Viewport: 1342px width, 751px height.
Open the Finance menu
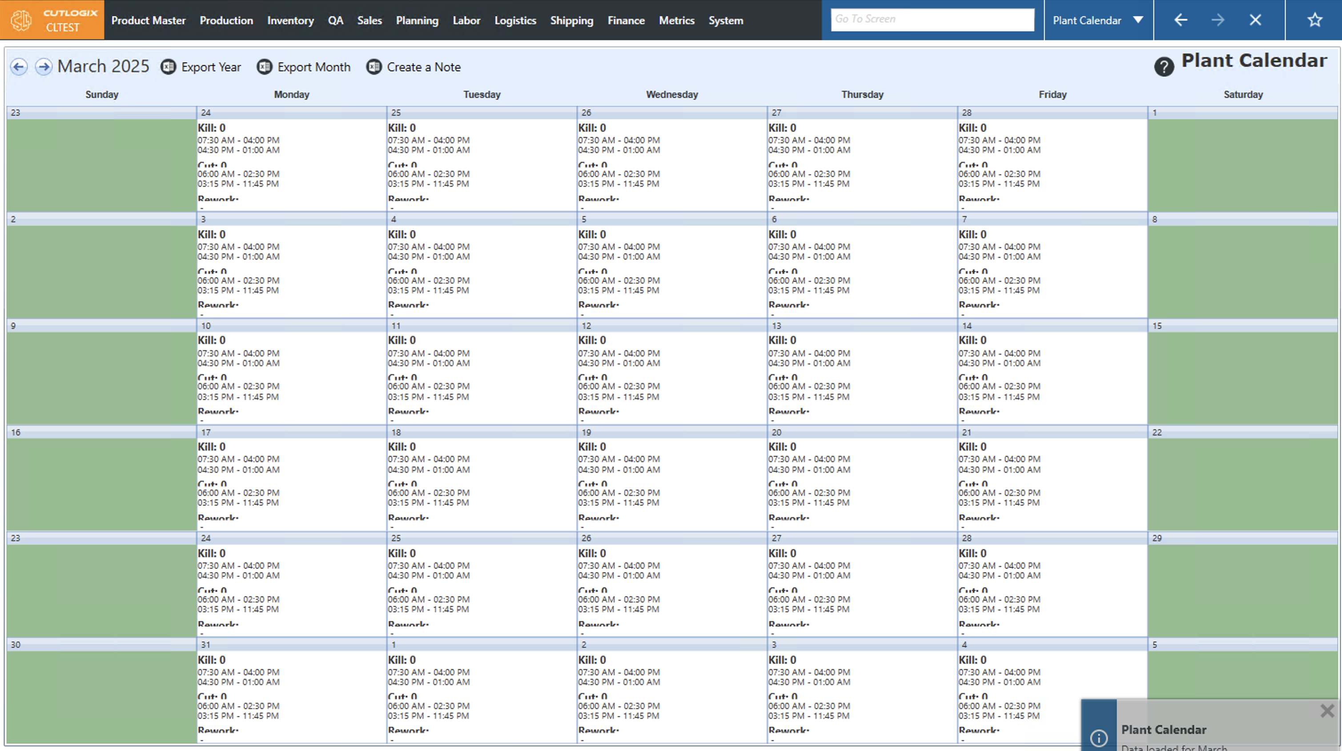pyautogui.click(x=626, y=20)
